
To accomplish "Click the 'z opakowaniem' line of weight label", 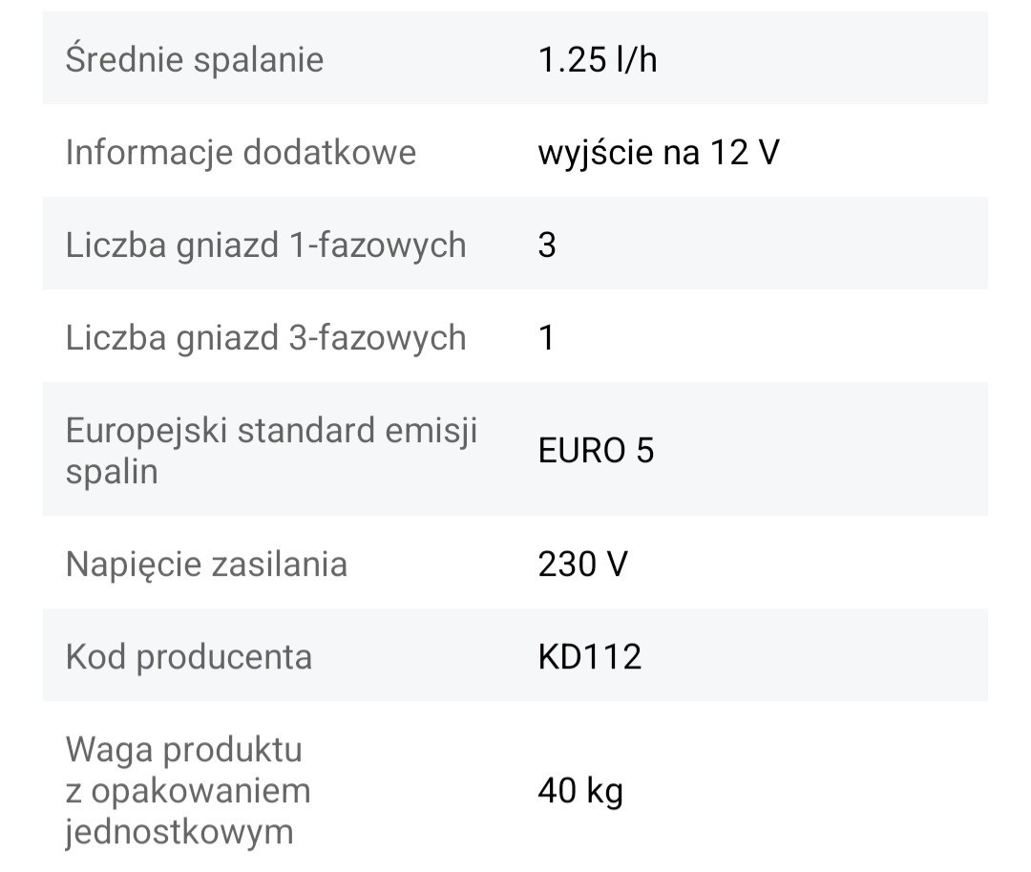I will pos(188,791).
